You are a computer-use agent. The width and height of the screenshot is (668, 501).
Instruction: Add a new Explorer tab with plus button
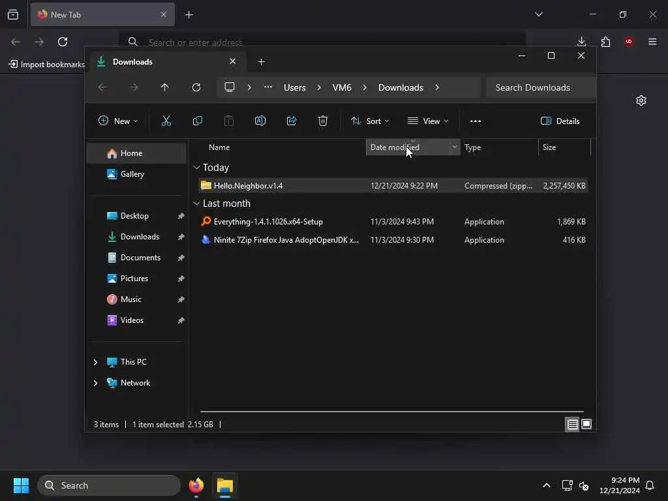click(262, 62)
